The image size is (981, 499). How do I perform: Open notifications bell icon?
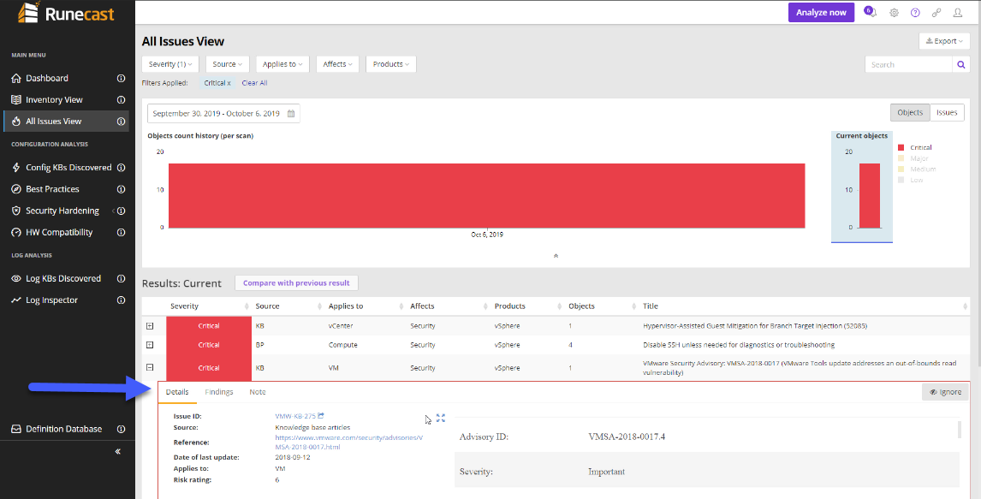coord(870,12)
